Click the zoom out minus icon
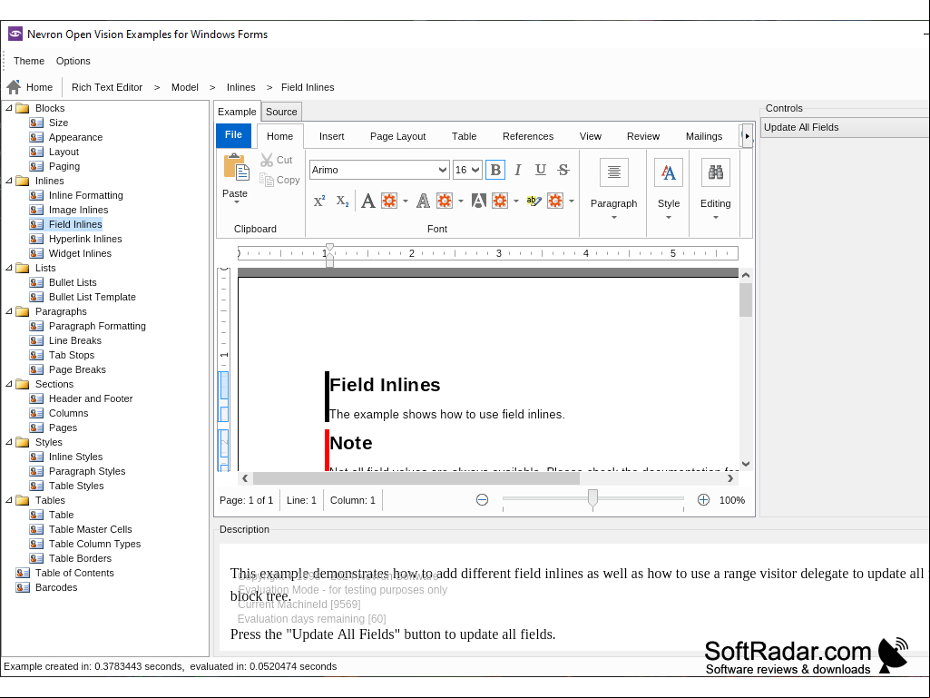This screenshot has height=698, width=930. point(482,500)
